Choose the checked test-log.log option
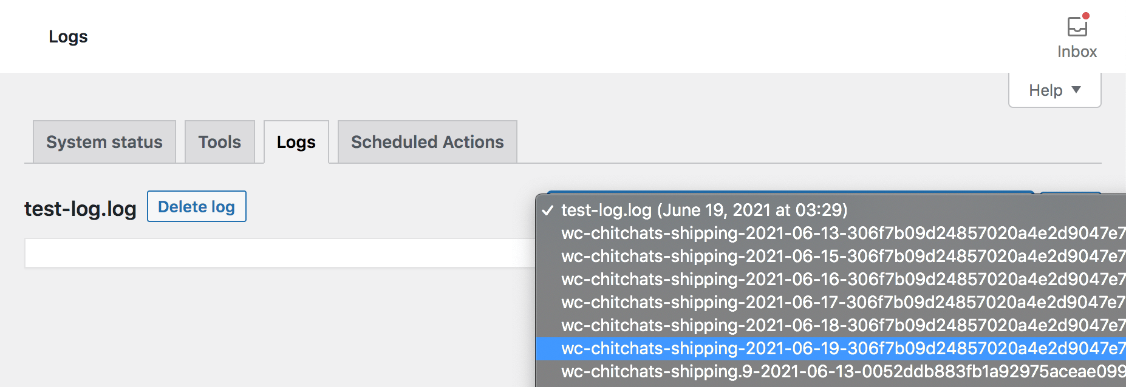This screenshot has height=387, width=1126. pos(704,210)
